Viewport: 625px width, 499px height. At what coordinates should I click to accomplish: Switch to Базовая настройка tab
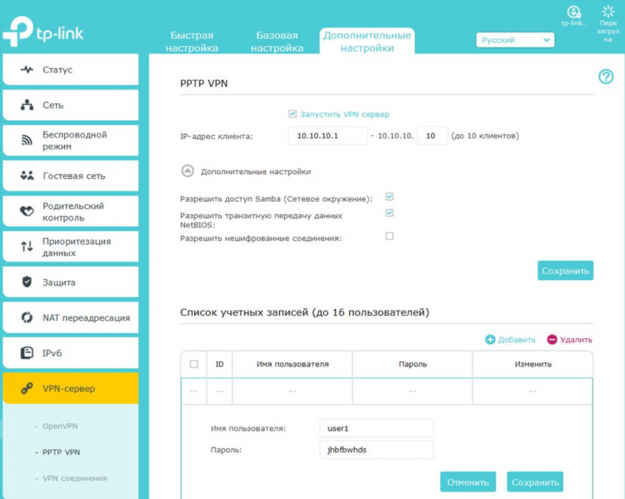click(x=277, y=42)
